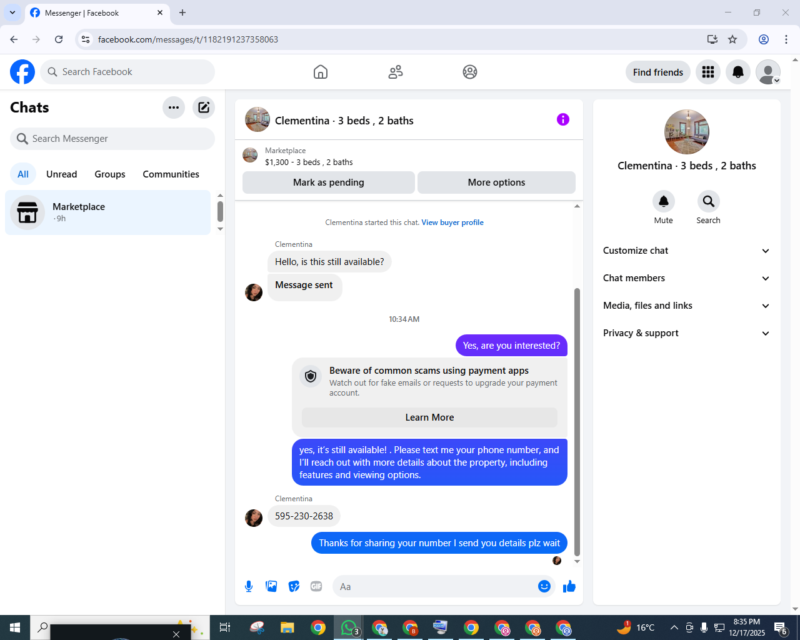Image resolution: width=800 pixels, height=640 pixels.
Task: Choose a sticker icon
Action: [294, 586]
